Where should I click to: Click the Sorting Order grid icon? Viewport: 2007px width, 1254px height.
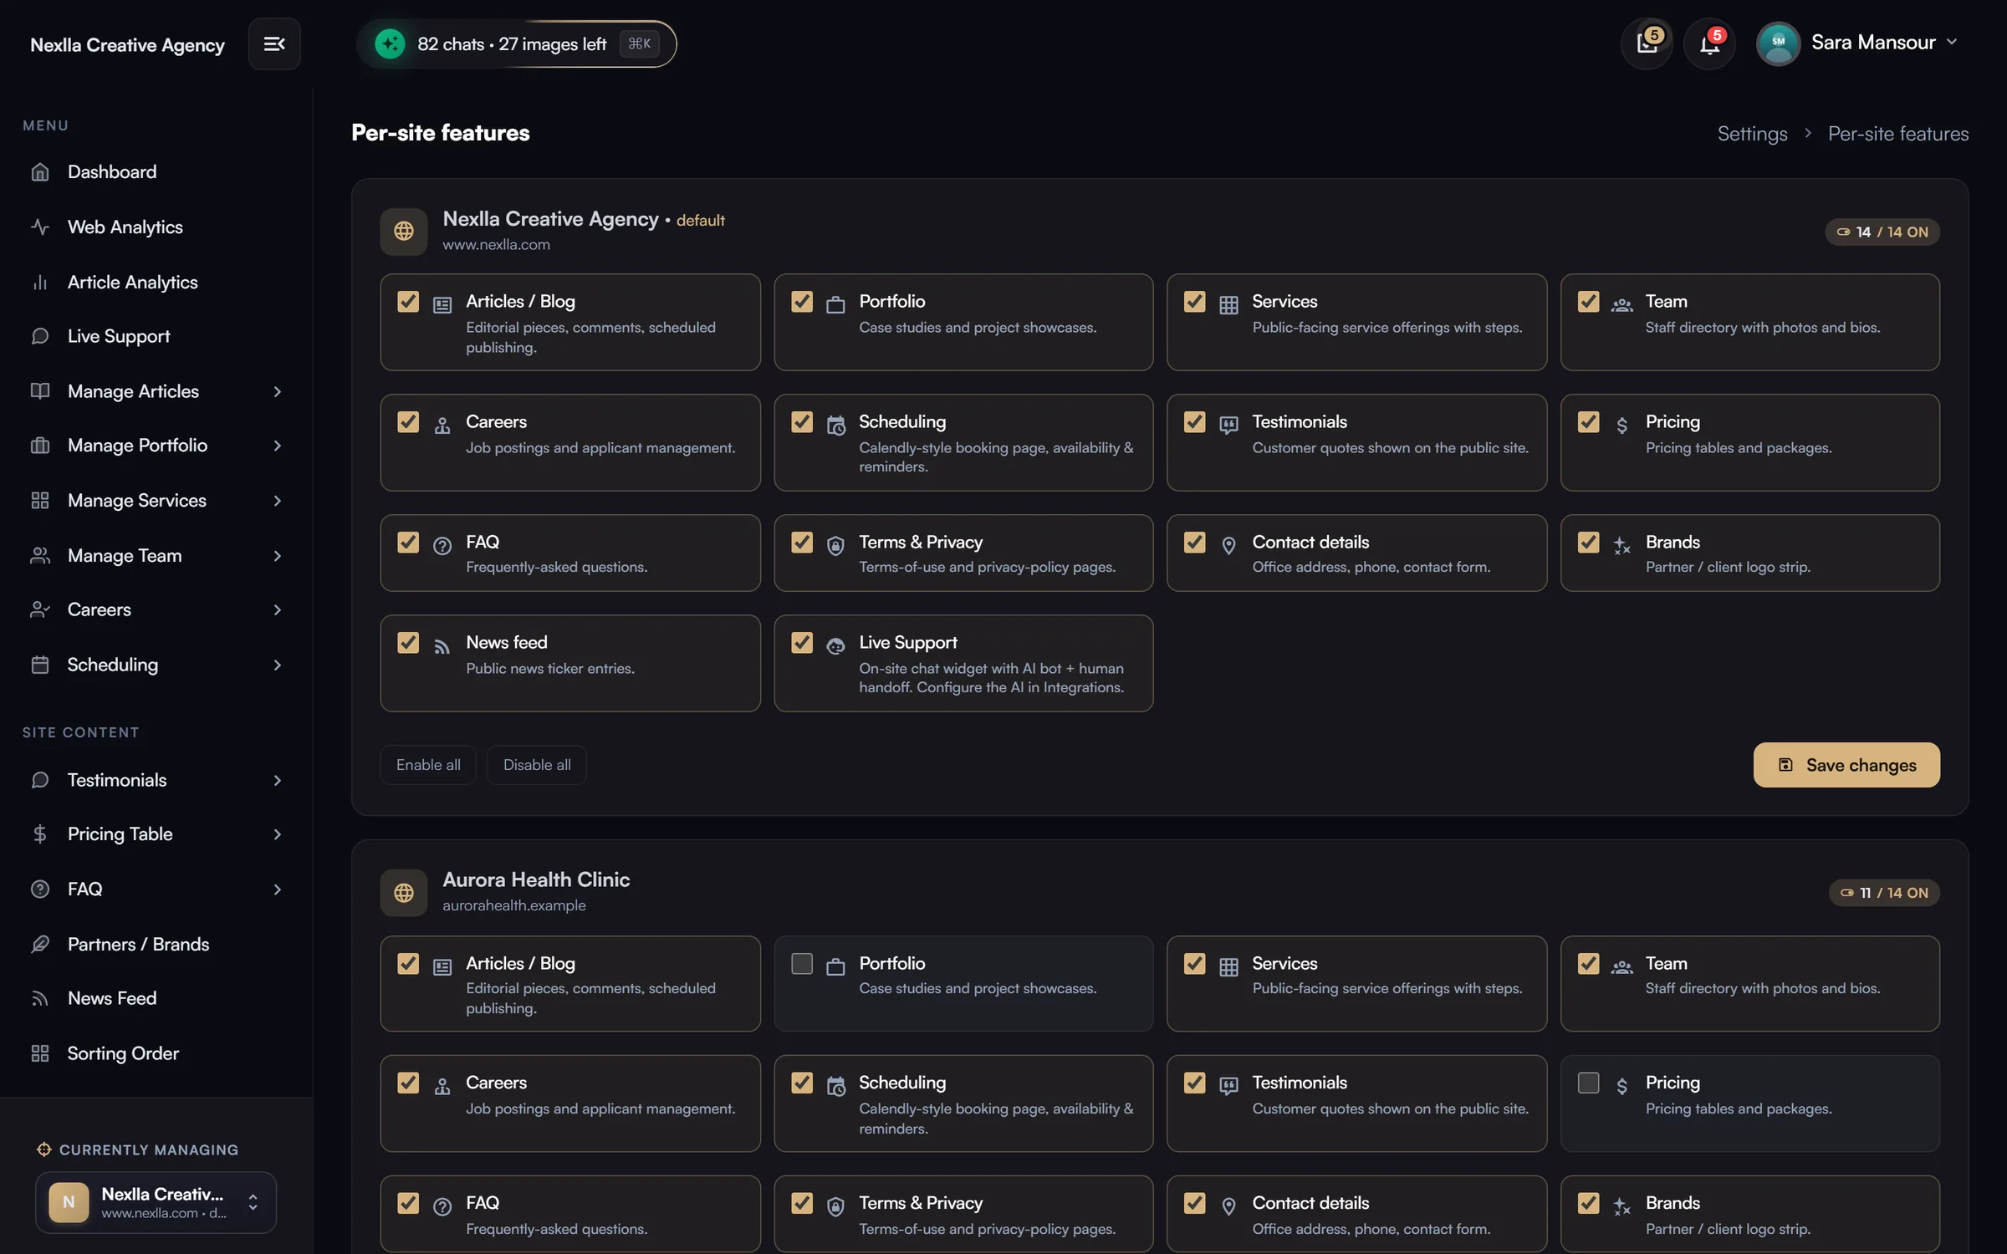click(x=39, y=1053)
